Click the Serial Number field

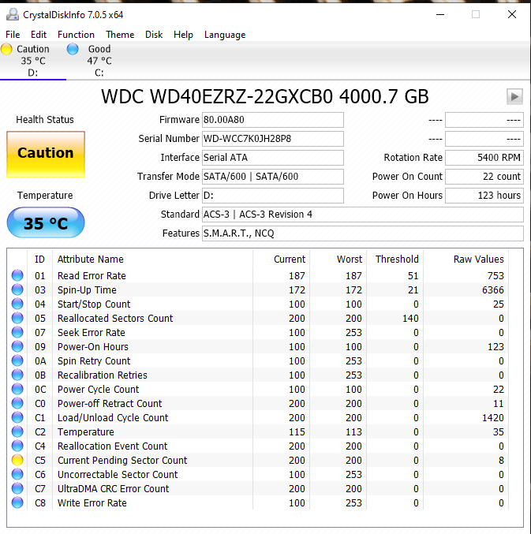(272, 139)
